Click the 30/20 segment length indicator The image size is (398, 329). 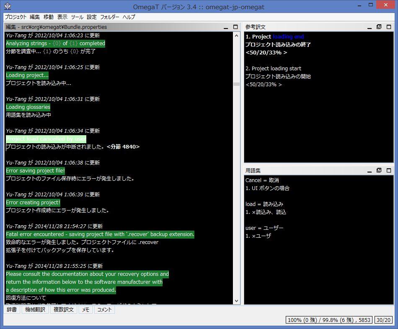(383, 320)
